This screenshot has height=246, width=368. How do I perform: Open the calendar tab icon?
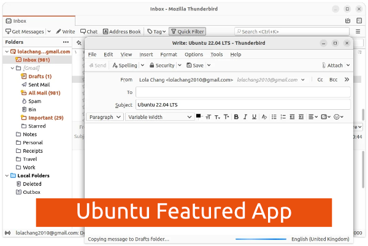348,21
